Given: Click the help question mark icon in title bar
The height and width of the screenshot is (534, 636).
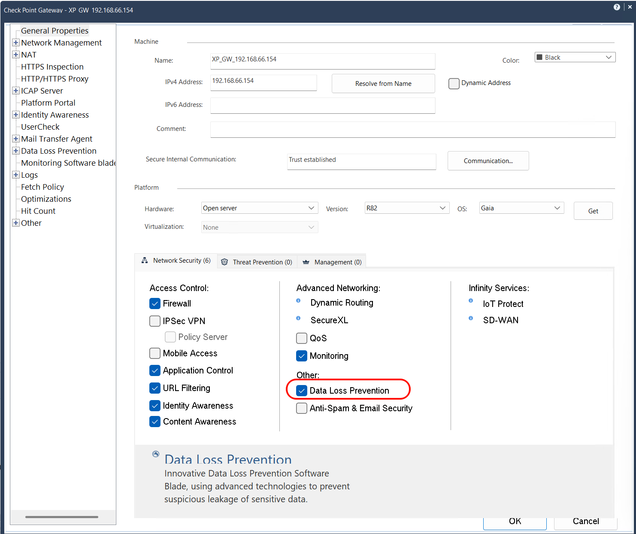Looking at the screenshot, I should coord(617,7).
